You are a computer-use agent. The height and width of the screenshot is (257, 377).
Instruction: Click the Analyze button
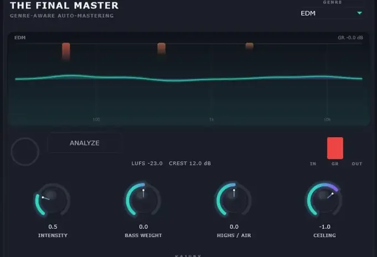click(x=85, y=143)
